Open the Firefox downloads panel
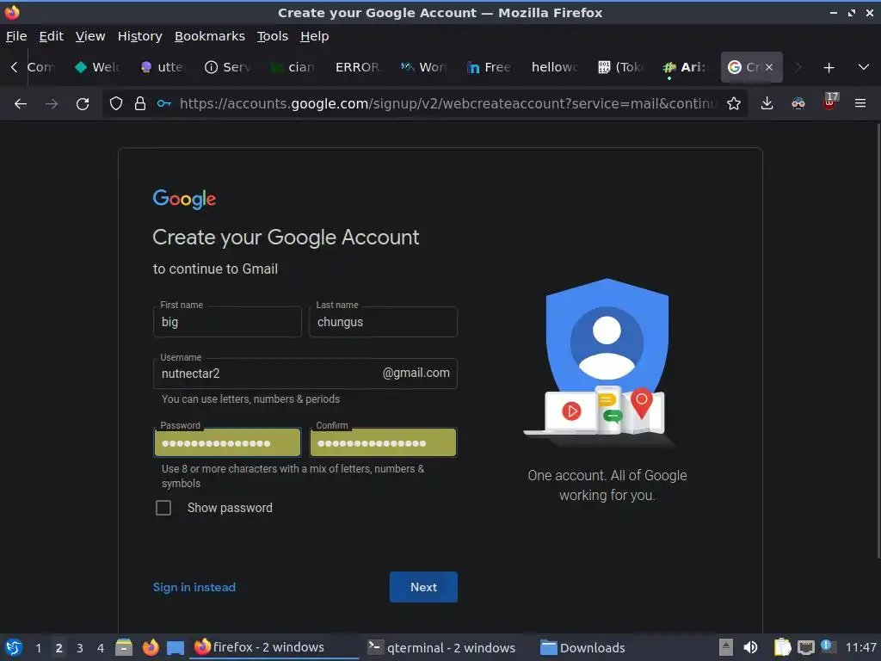The width and height of the screenshot is (881, 661). (x=767, y=103)
